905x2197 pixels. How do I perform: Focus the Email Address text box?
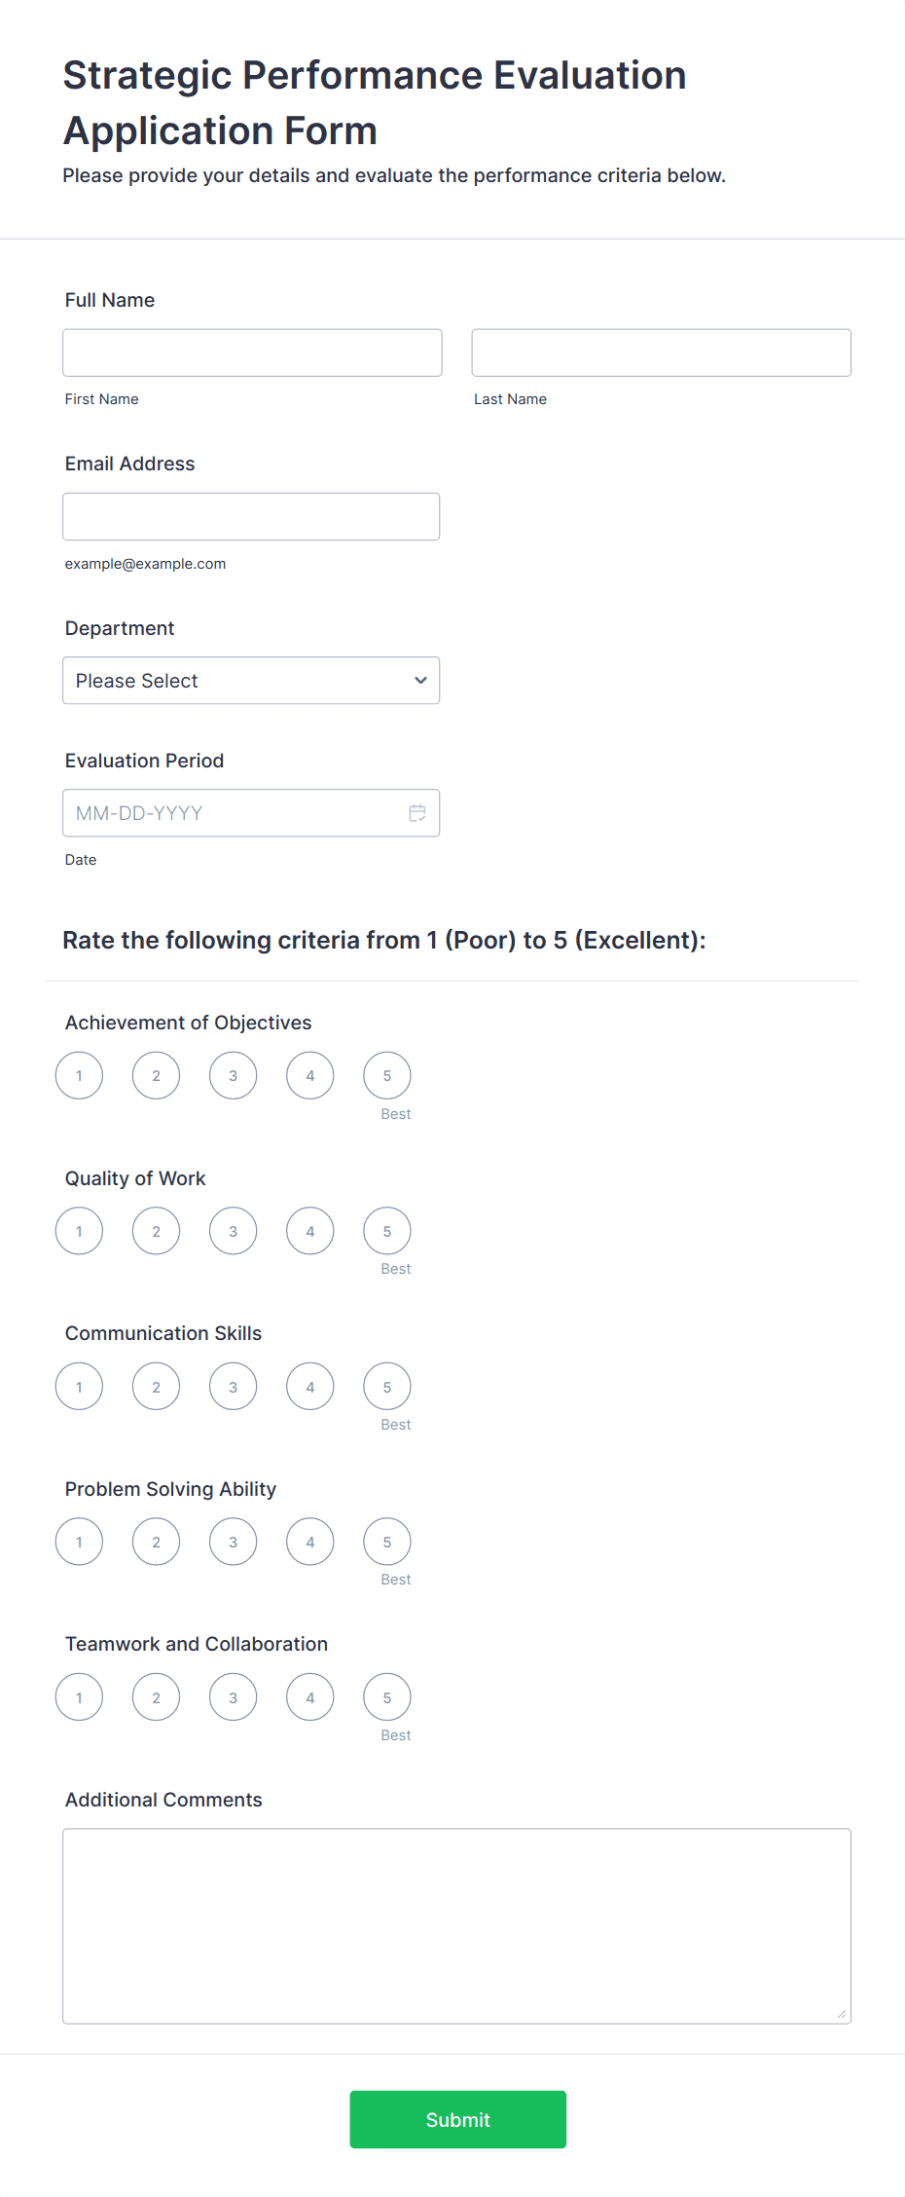[x=251, y=516]
